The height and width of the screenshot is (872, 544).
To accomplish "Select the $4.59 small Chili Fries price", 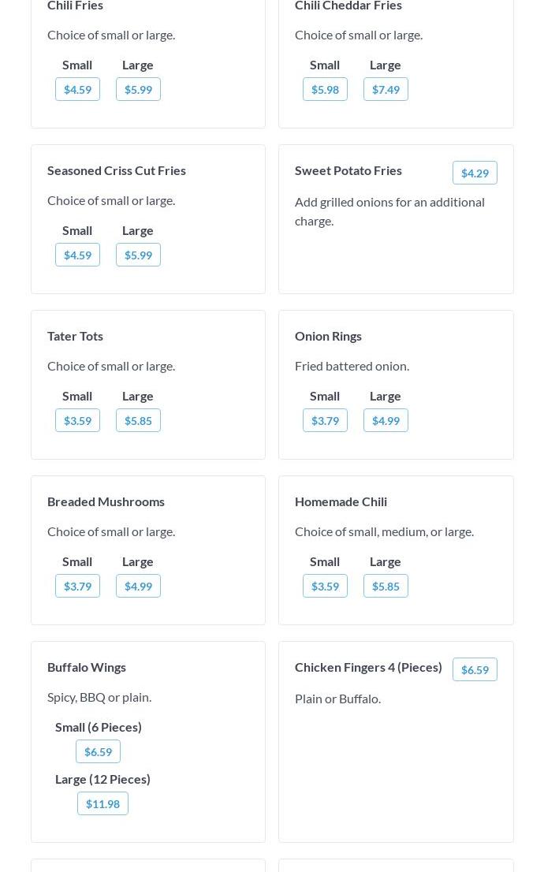I will click(x=77, y=89).
